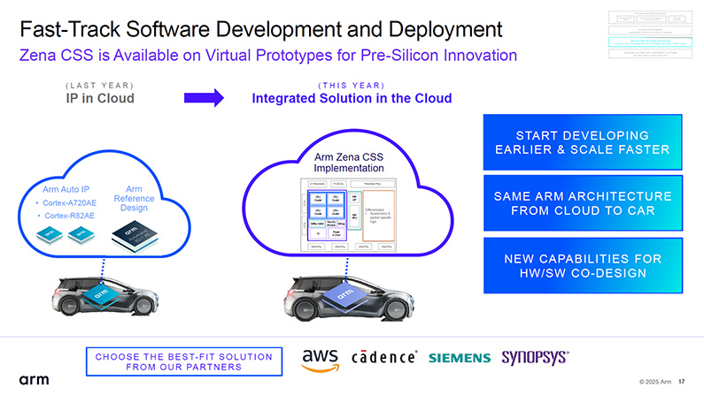Click the Arm reference design dark chip icon

pyautogui.click(x=135, y=236)
